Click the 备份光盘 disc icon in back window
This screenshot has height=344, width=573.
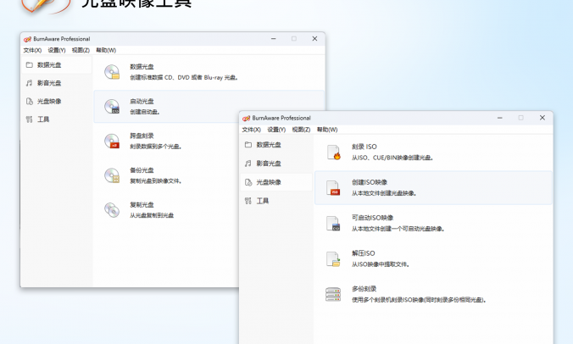click(112, 175)
